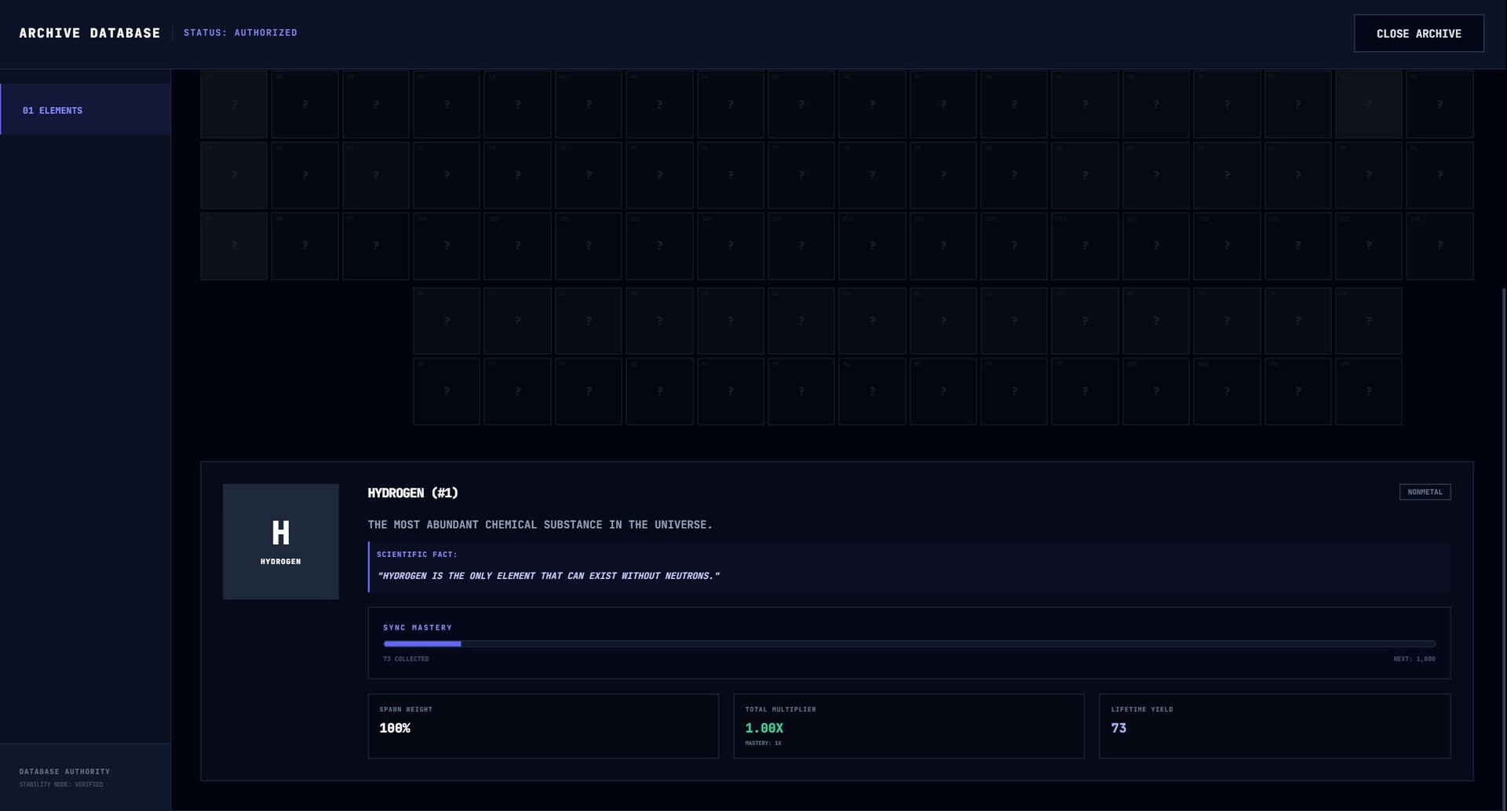
Task: Click the Spawn Weight stat card
Action: coord(542,726)
